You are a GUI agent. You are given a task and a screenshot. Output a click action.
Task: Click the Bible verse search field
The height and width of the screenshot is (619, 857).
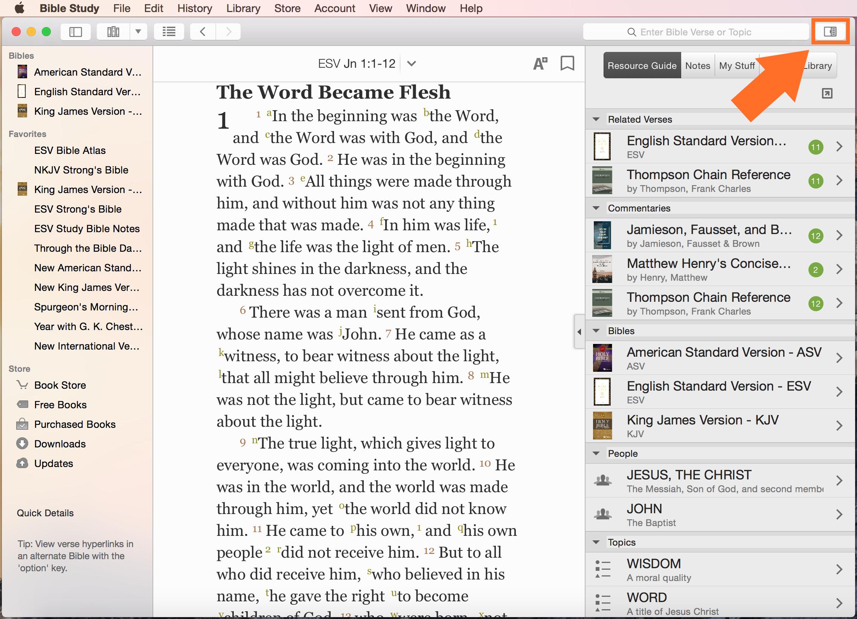click(695, 32)
